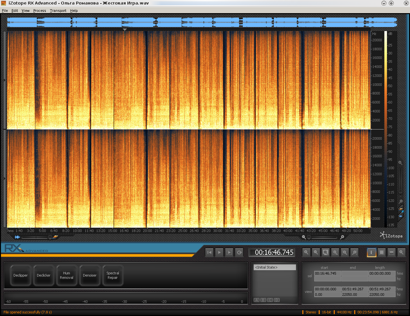Select the frequency selection tool

pyautogui.click(x=391, y=253)
